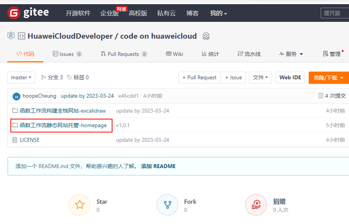Expand the 克隆/下载 dropdown button

coord(329,78)
